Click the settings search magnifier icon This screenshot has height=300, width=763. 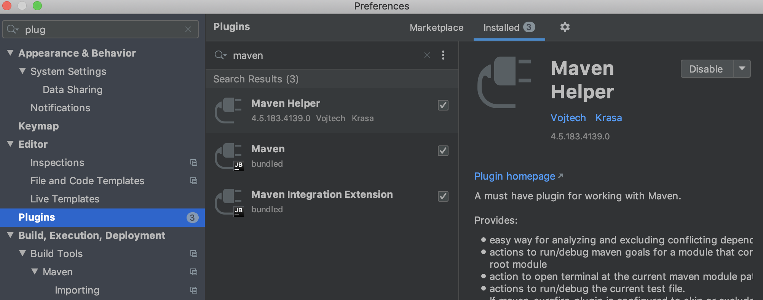[12, 29]
